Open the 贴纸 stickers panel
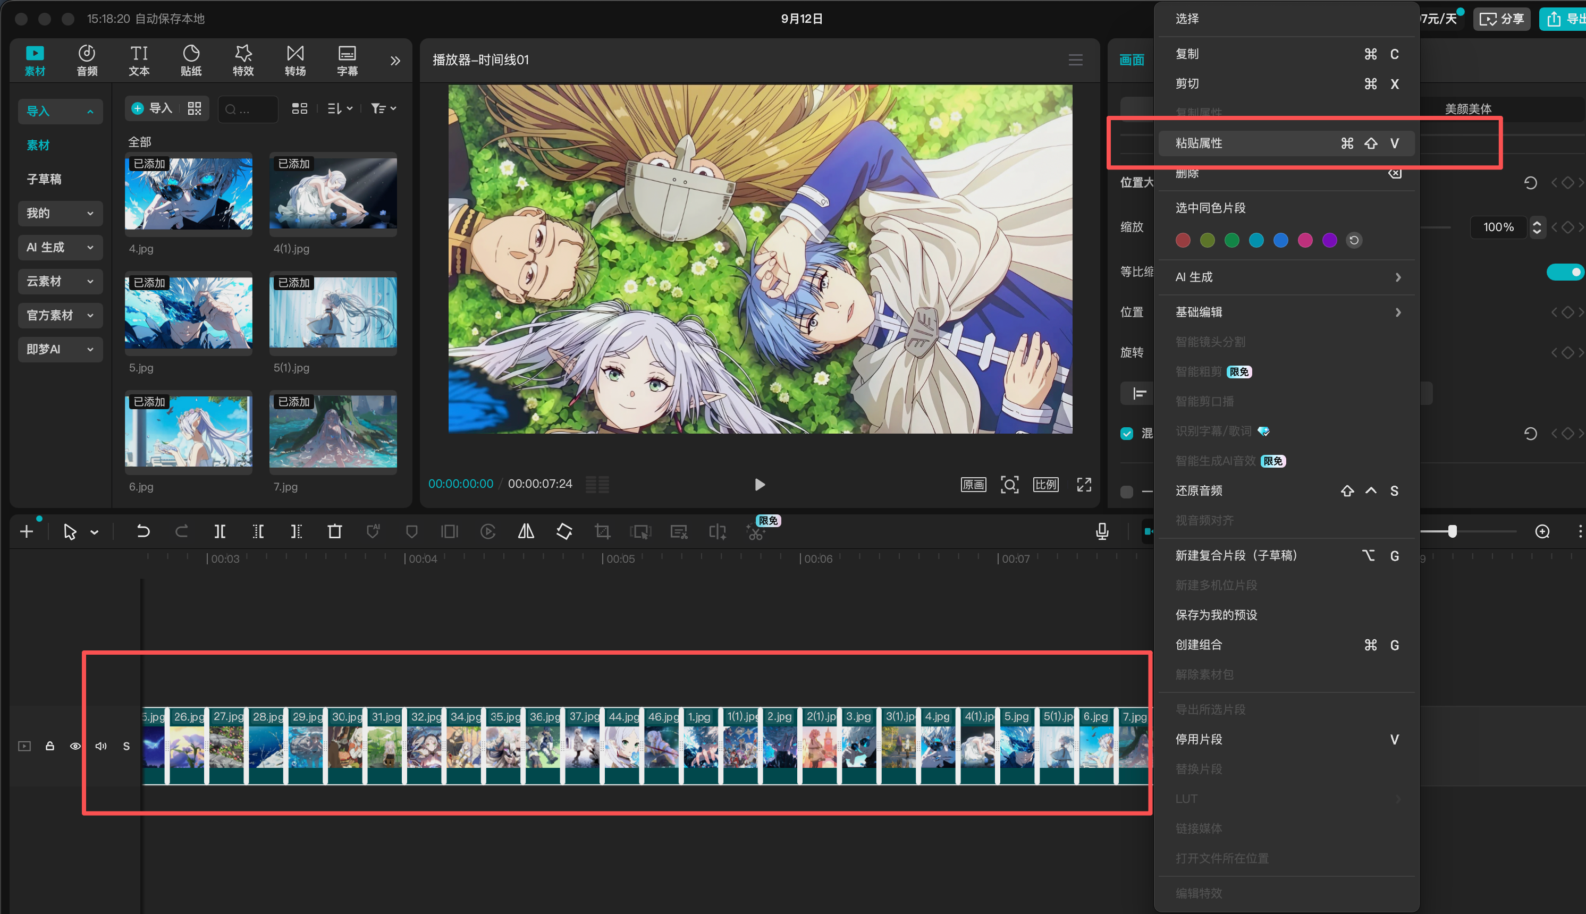The width and height of the screenshot is (1586, 914). pyautogui.click(x=191, y=60)
